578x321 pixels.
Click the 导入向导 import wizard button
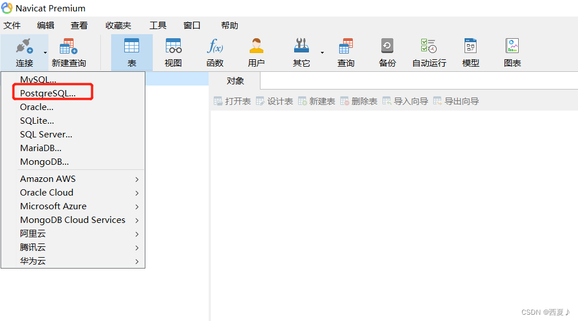(x=405, y=101)
